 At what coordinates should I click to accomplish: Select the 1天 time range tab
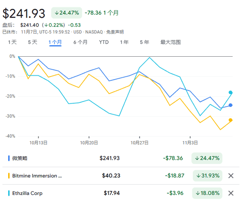click(x=12, y=42)
